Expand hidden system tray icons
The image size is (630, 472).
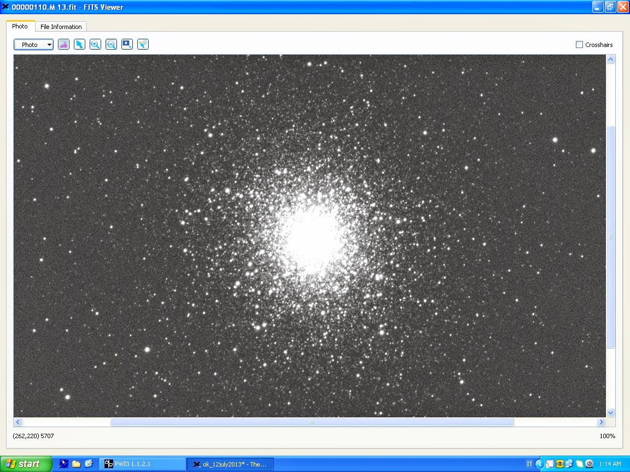pyautogui.click(x=539, y=464)
